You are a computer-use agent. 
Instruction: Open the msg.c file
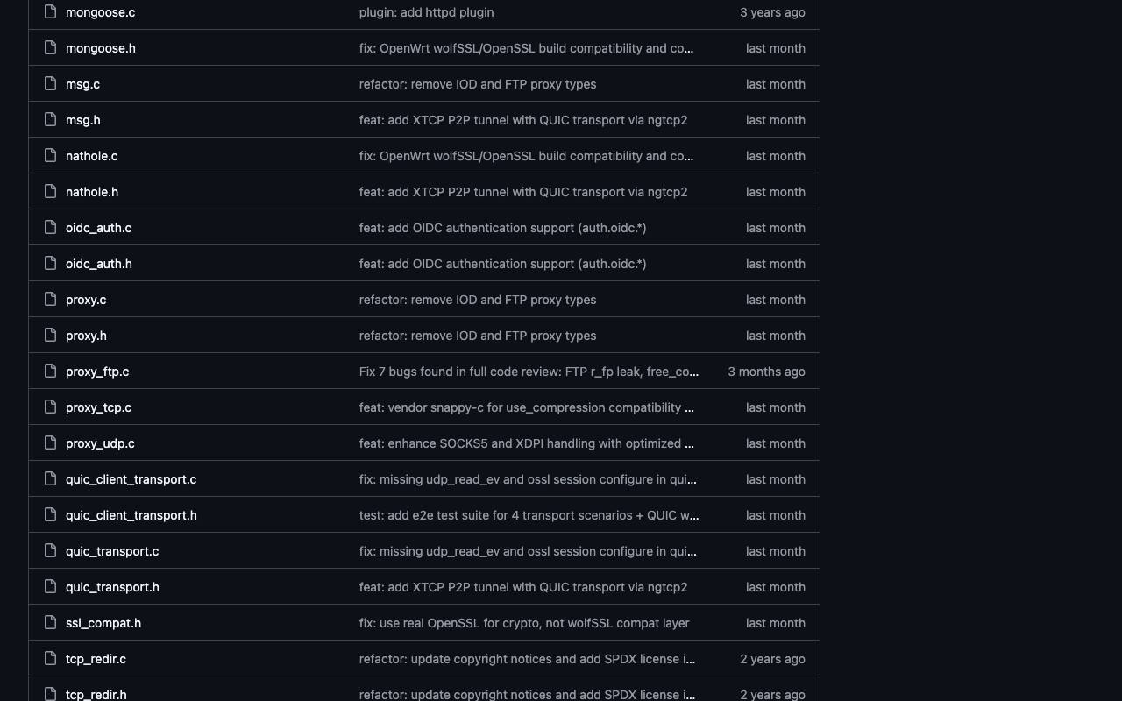click(x=82, y=84)
